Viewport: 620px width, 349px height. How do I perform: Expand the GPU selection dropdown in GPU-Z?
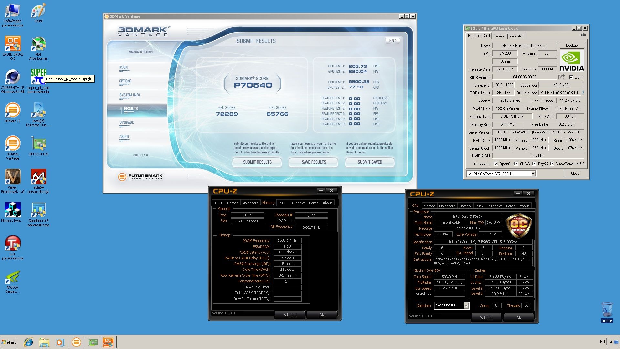click(533, 174)
